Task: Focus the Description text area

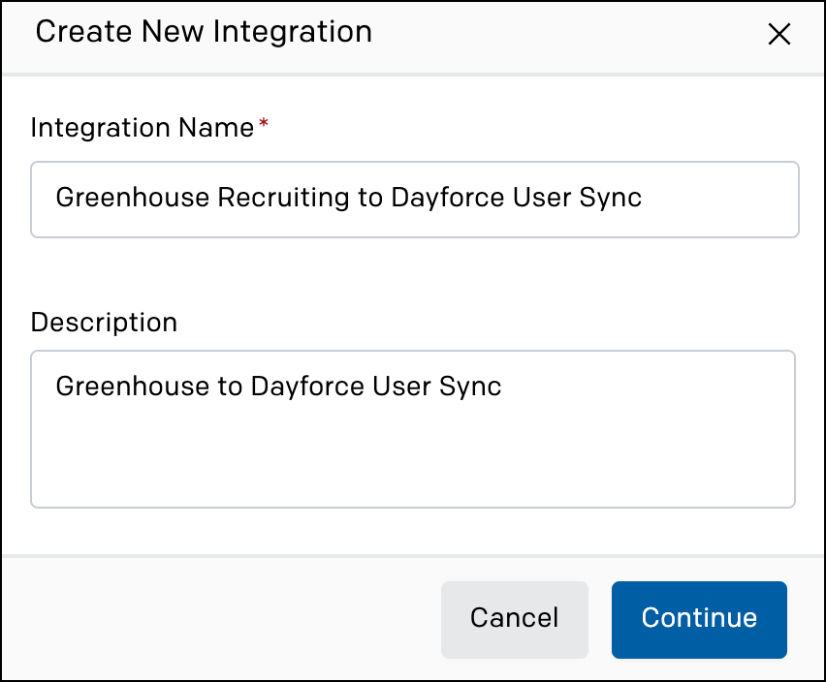Action: pos(413,429)
